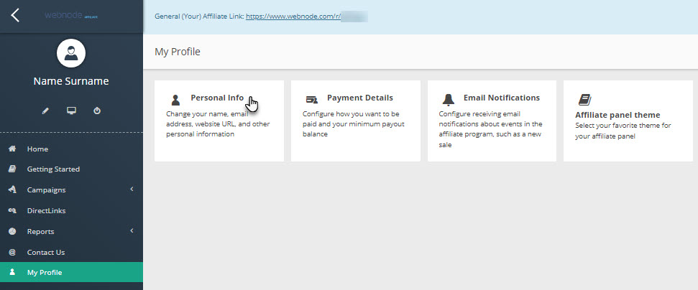Click the back arrow in sidebar header

(15, 15)
